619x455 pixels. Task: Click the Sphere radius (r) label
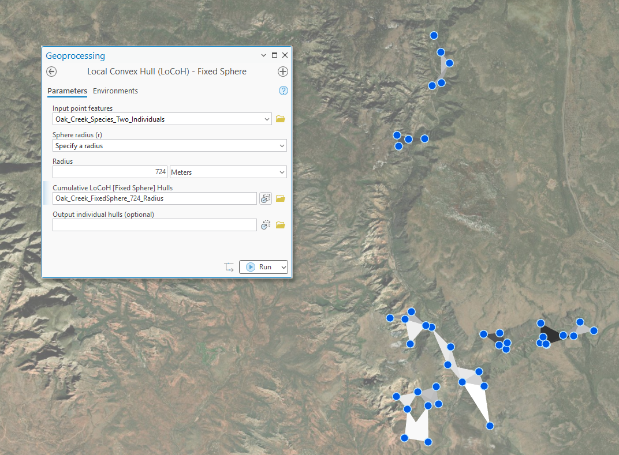click(77, 134)
